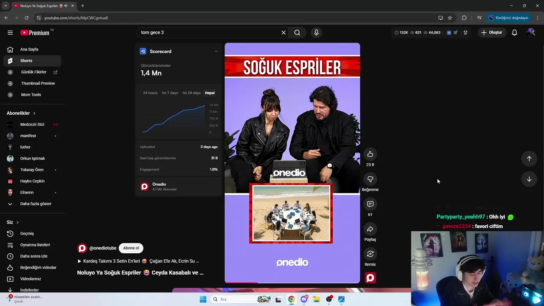The image size is (544, 306).
Task: Click the Short video player
Action: [x=292, y=163]
